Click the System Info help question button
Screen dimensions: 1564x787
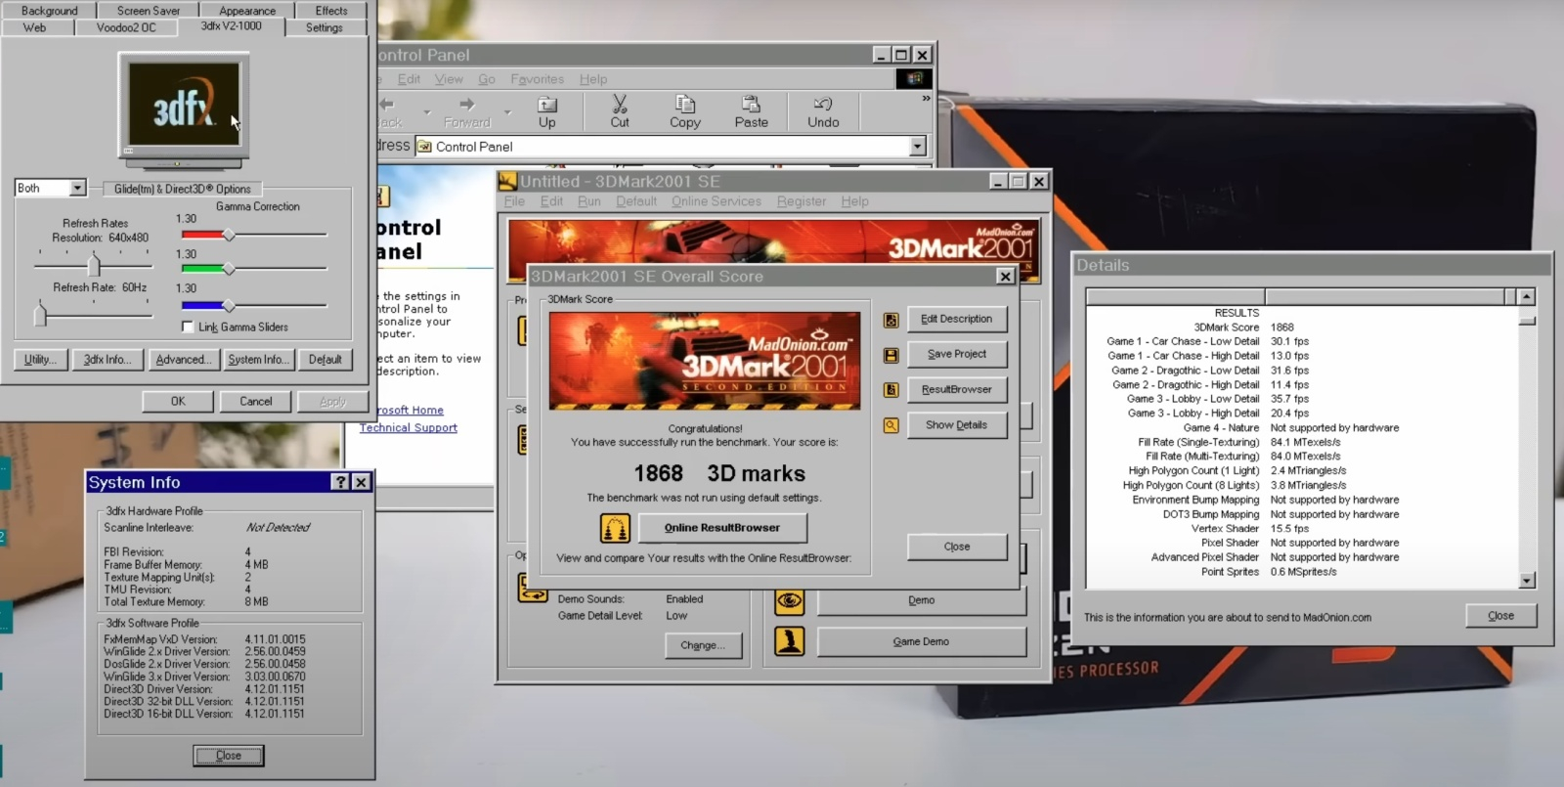[340, 482]
